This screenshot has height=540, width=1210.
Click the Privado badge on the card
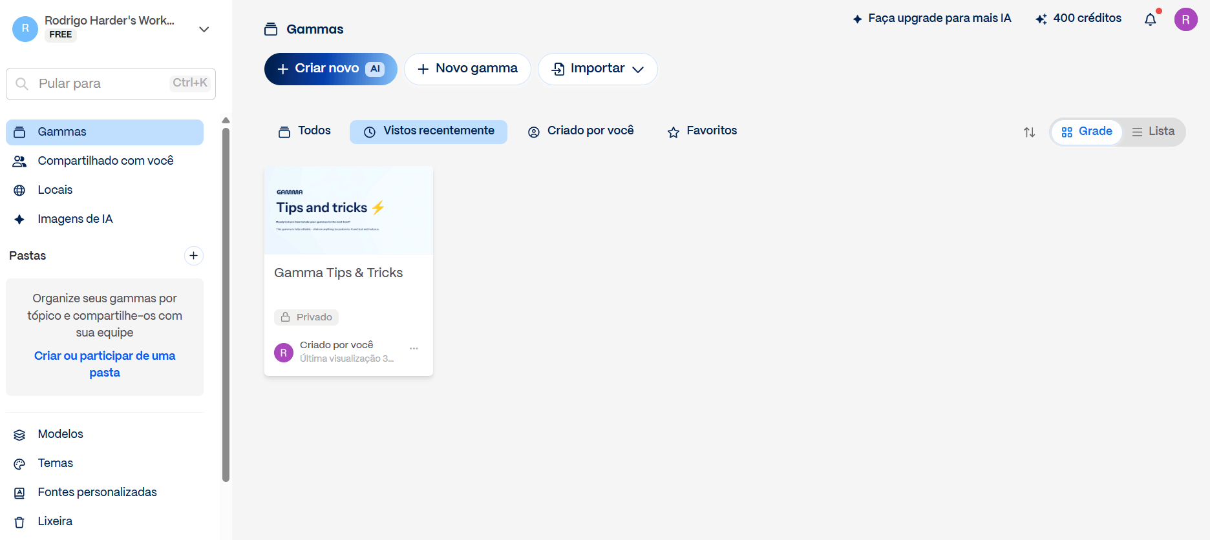click(x=306, y=317)
